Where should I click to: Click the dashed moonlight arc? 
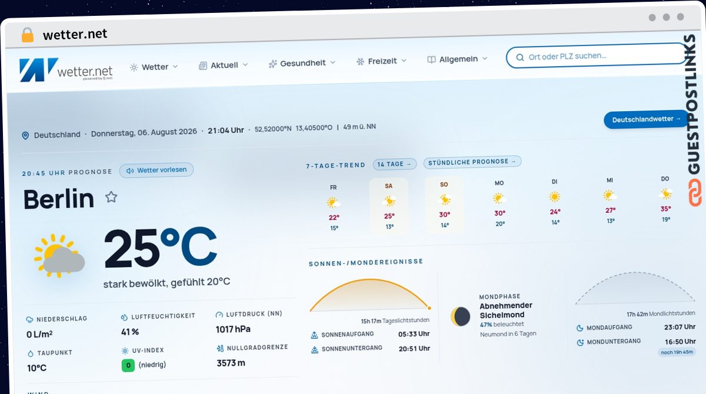[x=636, y=289]
